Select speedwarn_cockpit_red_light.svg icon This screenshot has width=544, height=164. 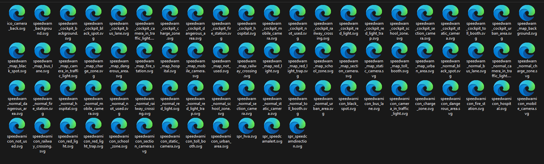tap(349, 13)
